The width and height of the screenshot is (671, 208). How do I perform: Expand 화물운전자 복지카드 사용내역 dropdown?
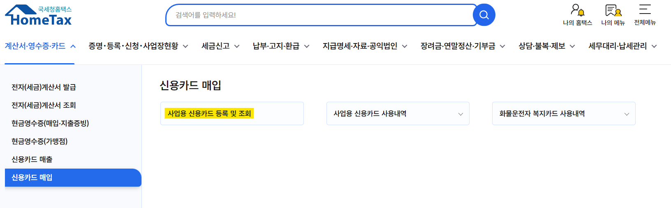pos(564,114)
